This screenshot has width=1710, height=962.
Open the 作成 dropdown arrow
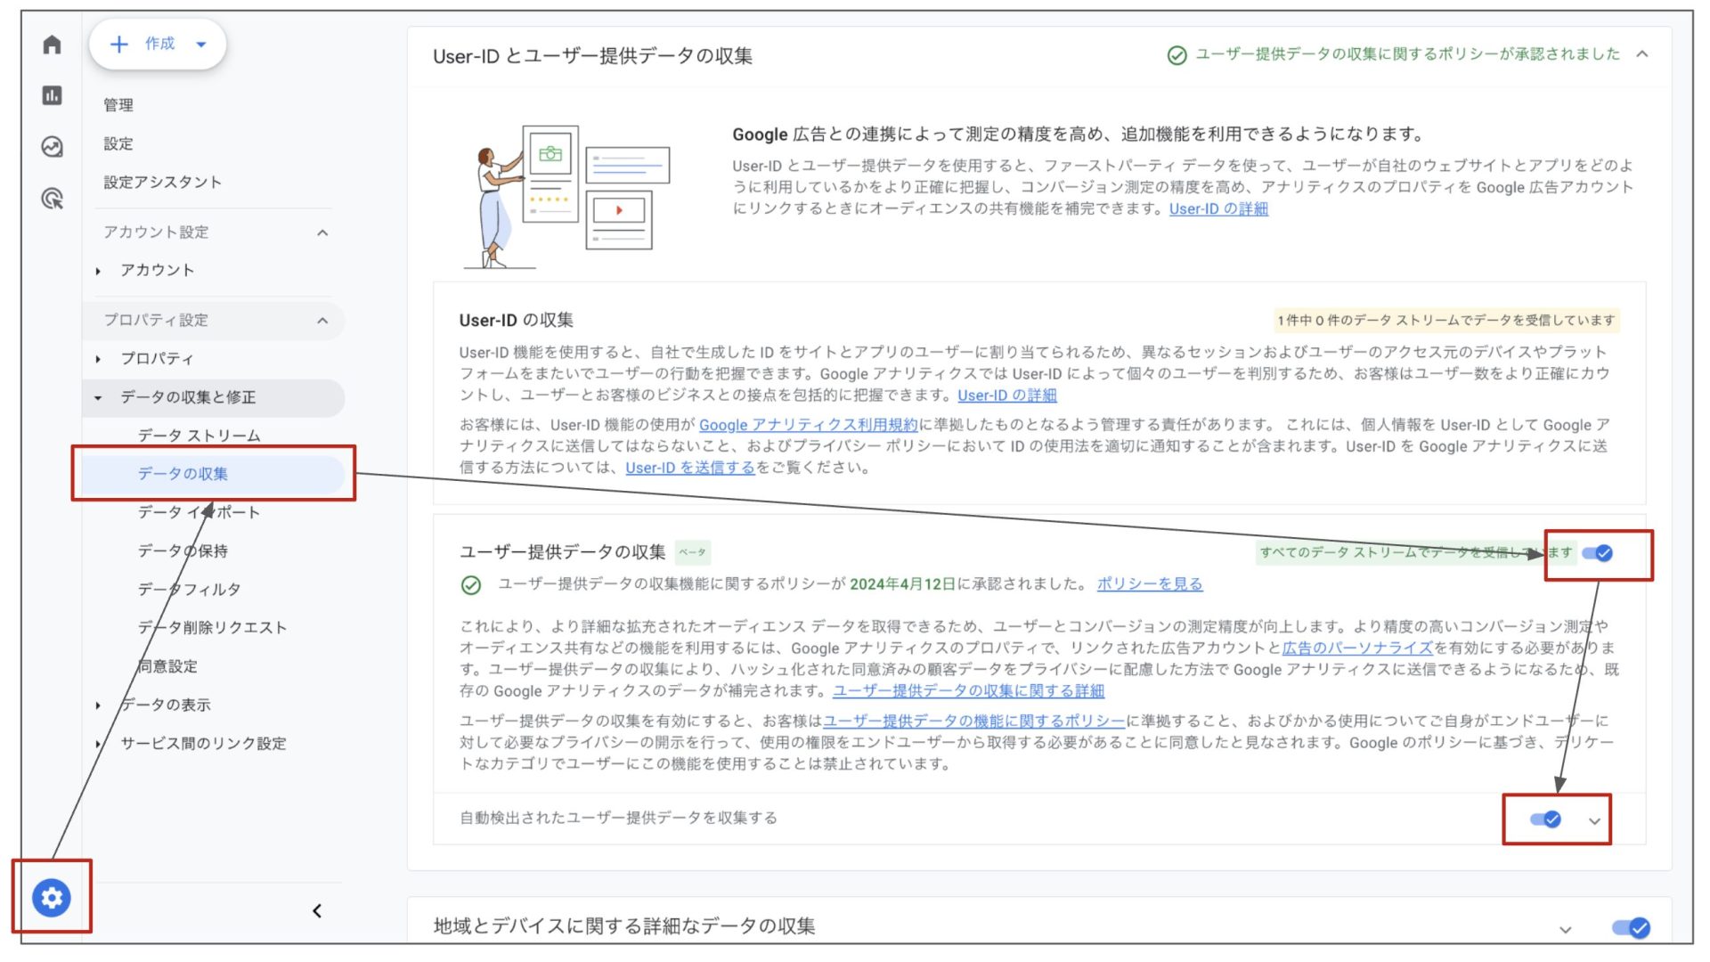click(x=201, y=44)
